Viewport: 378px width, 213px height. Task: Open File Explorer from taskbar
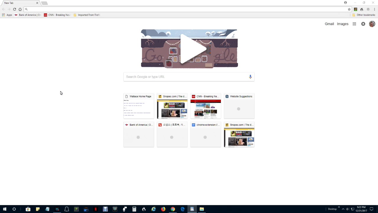click(x=202, y=209)
